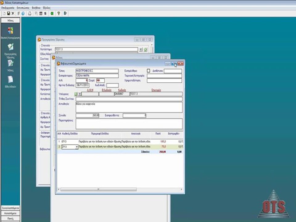Screen dimensions: 296x222
Task: Click the Κατάστημα field with TEST 3 in the background window
Action: (96, 49)
